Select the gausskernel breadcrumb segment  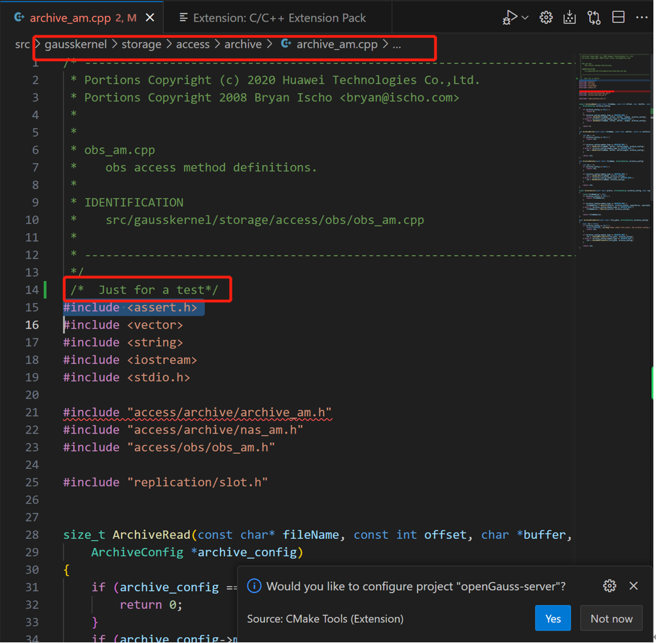click(x=76, y=45)
